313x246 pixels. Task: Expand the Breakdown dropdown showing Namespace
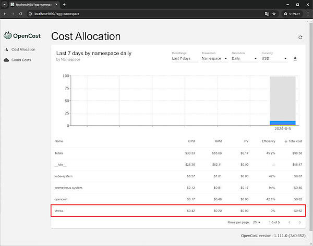[x=214, y=59]
